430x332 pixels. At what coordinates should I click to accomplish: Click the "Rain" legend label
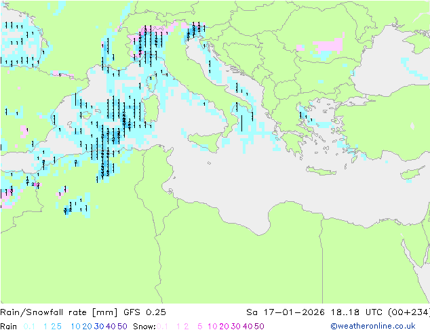(x=9, y=327)
